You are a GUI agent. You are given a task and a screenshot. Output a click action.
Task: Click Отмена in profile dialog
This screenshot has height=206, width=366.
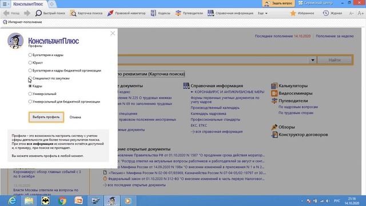(75, 117)
